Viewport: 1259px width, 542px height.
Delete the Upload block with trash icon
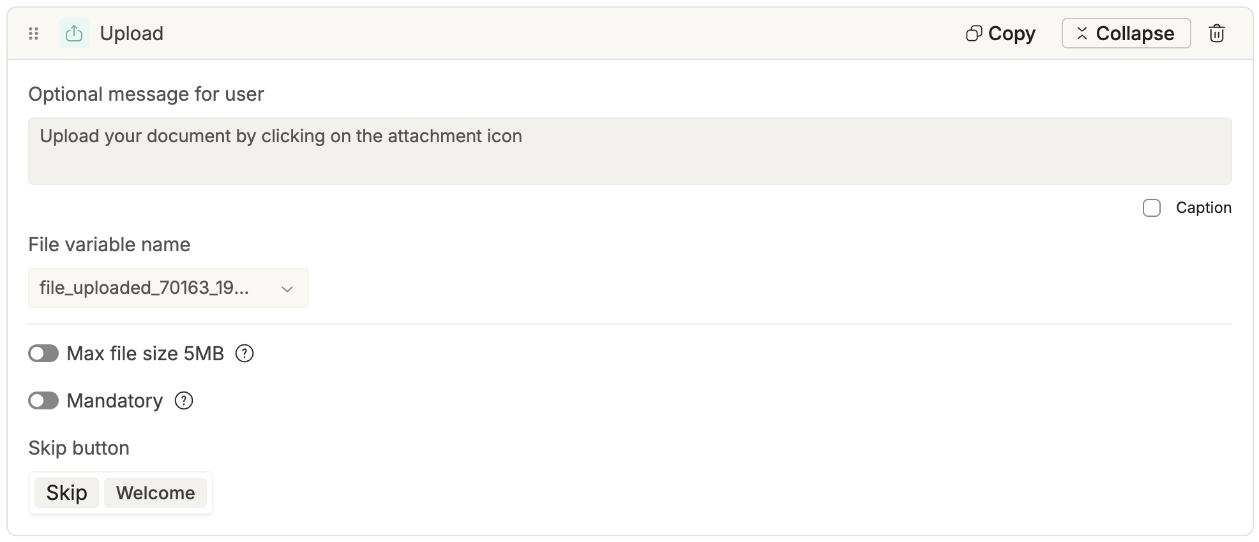coord(1216,34)
